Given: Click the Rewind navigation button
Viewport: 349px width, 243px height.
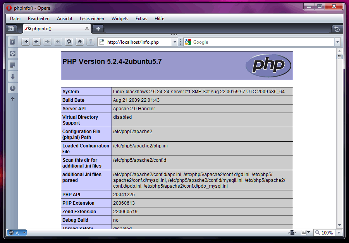Looking at the screenshot, I should pyautogui.click(x=26, y=41).
